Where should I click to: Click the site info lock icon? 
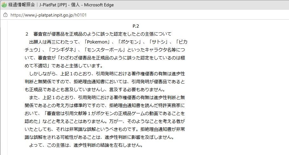[5, 15]
